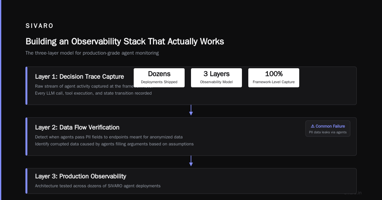Select the Dozens Deployments Shipped stat card
This screenshot has width=382, height=200.
click(159, 78)
